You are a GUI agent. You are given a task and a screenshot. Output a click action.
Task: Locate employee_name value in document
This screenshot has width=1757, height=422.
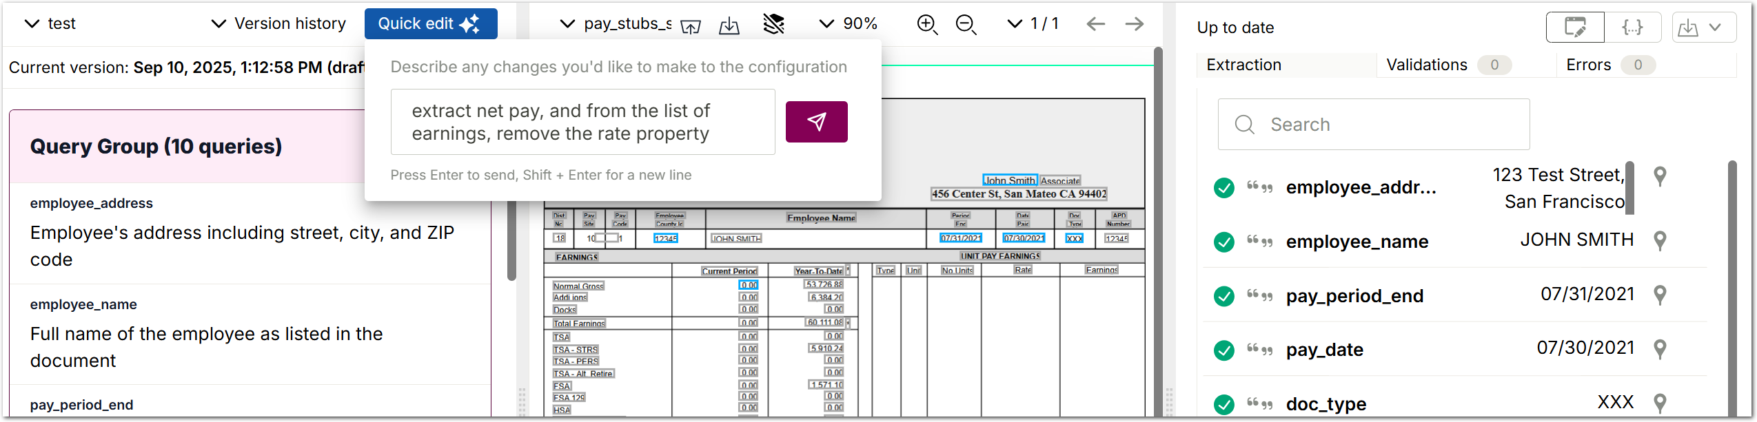click(x=1660, y=240)
